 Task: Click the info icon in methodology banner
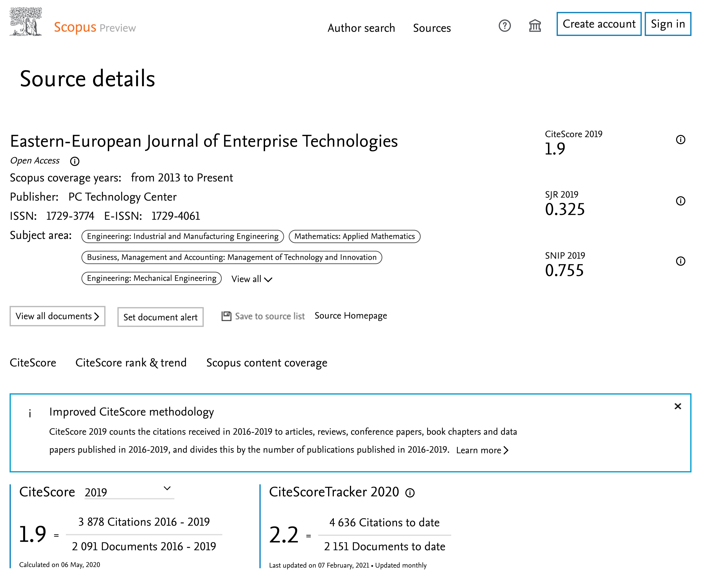tap(30, 413)
